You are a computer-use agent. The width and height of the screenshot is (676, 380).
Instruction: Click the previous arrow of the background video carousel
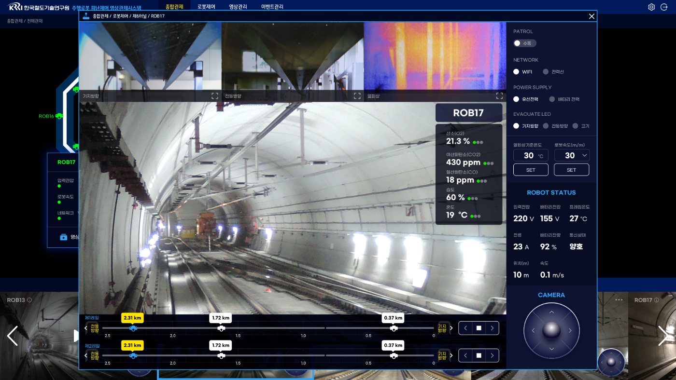coord(13,336)
